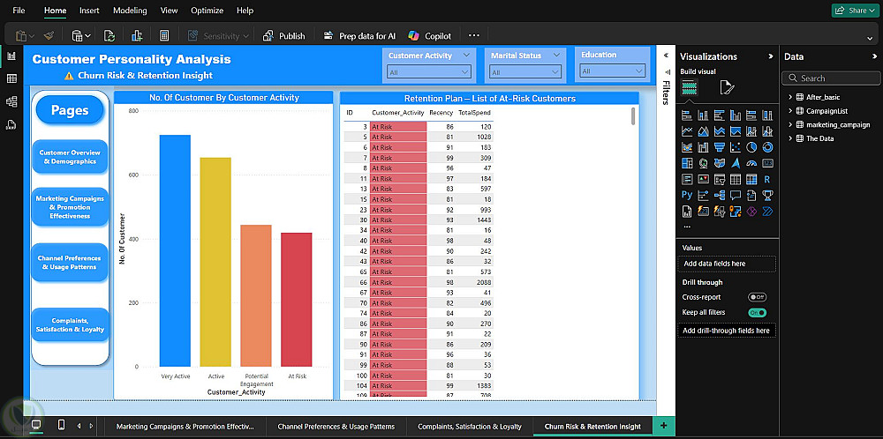The height and width of the screenshot is (439, 883).
Task: Select the Scatter chart visual
Action: [736, 147]
